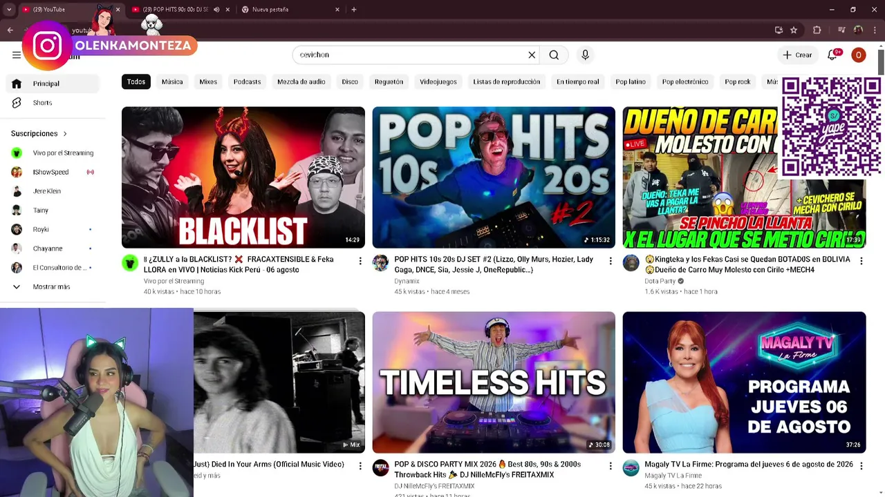Open the BLACKLIST video thumbnail
Image resolution: width=885 pixels, height=497 pixels.
coord(243,177)
